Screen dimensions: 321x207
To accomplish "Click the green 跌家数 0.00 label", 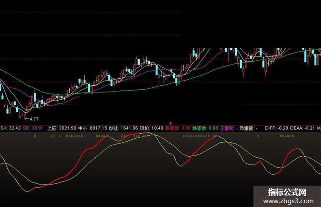I will click(205, 128).
